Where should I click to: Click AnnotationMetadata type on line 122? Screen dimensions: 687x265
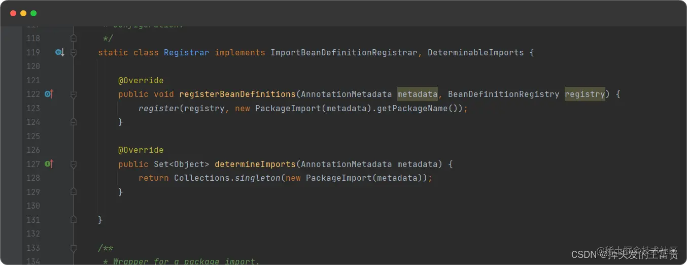point(346,94)
